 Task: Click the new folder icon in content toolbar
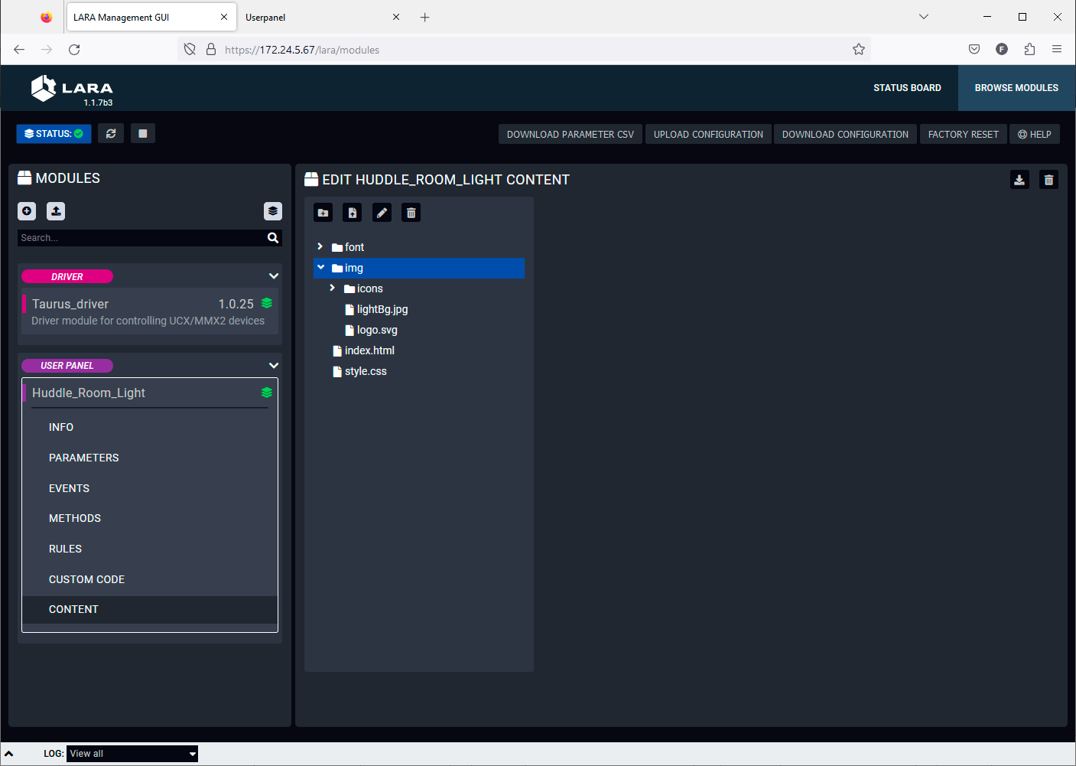pyautogui.click(x=323, y=213)
